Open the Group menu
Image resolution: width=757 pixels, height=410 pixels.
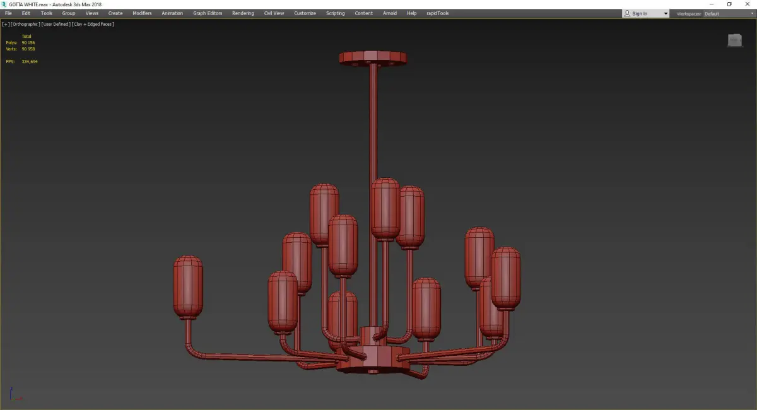coord(68,13)
